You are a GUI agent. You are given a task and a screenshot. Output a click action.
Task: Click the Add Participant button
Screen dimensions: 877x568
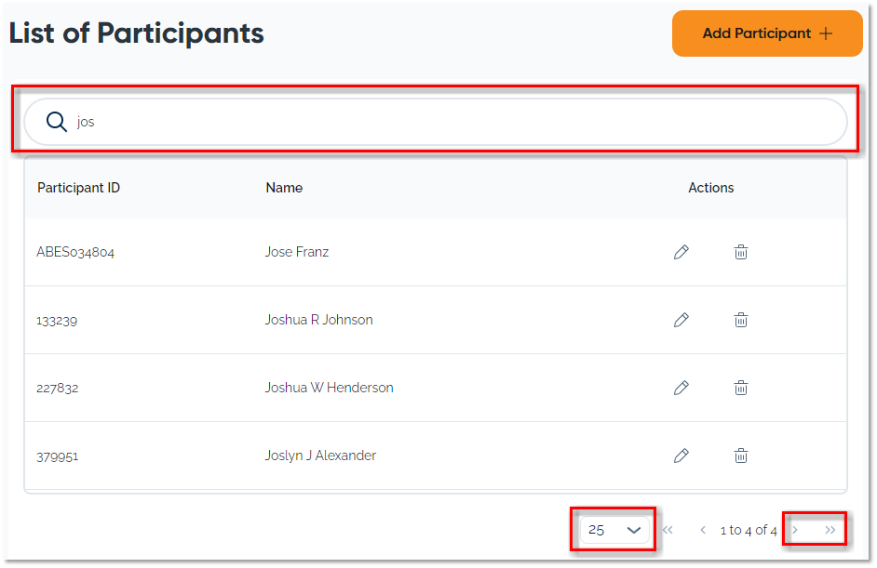point(767,33)
